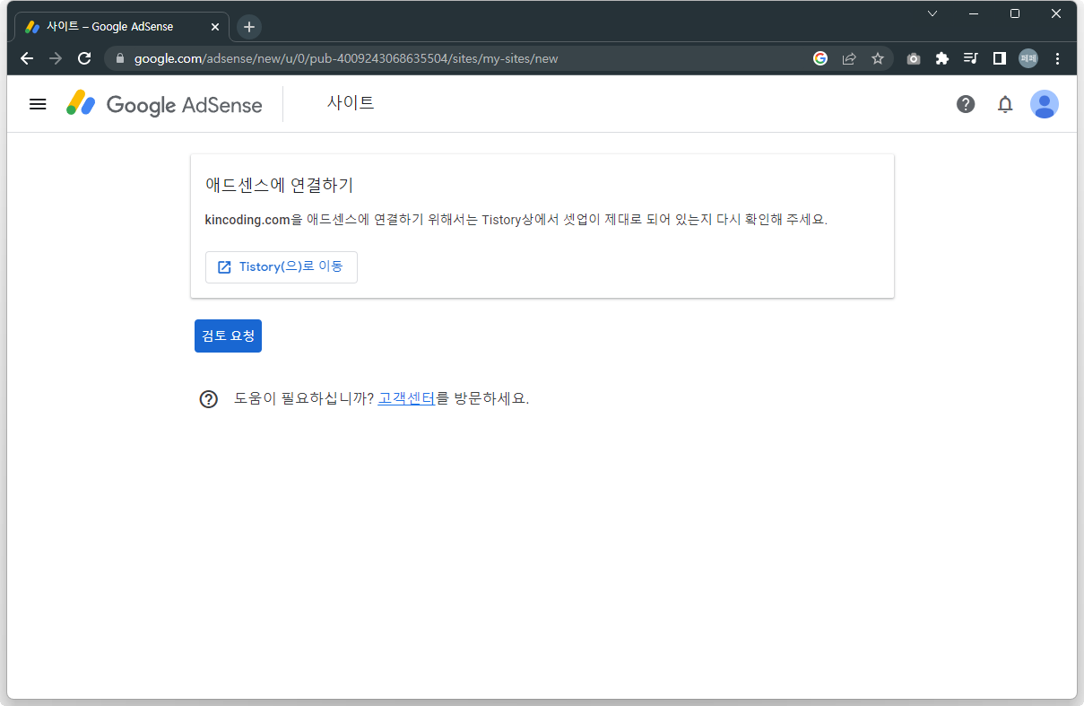Click the kincoding.com domain text
The image size is (1084, 706).
[x=247, y=220]
